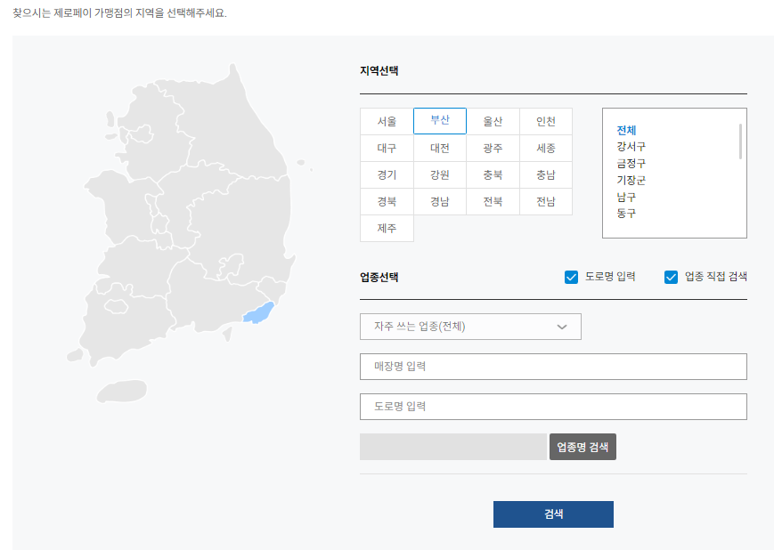Select 충남 region button
Screen dimensions: 774x550
pyautogui.click(x=546, y=174)
